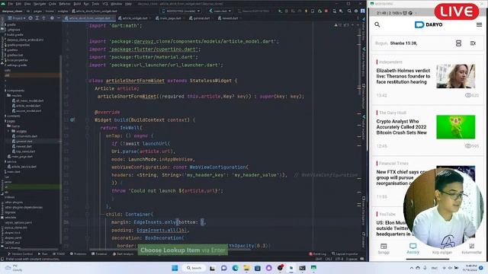
Task: Open the Terminal tool window
Action: (x=99, y=253)
